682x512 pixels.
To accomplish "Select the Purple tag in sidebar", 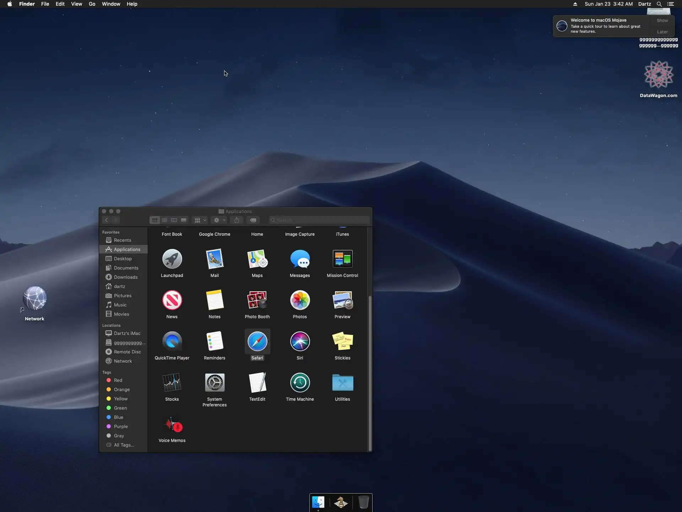I will coord(121,426).
